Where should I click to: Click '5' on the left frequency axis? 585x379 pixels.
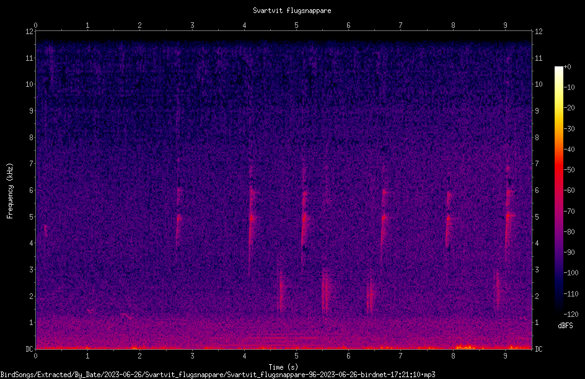(31, 216)
